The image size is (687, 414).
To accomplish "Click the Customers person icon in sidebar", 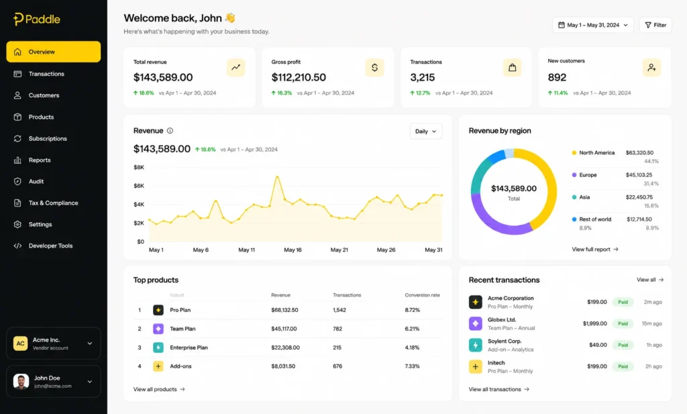I will (17, 95).
